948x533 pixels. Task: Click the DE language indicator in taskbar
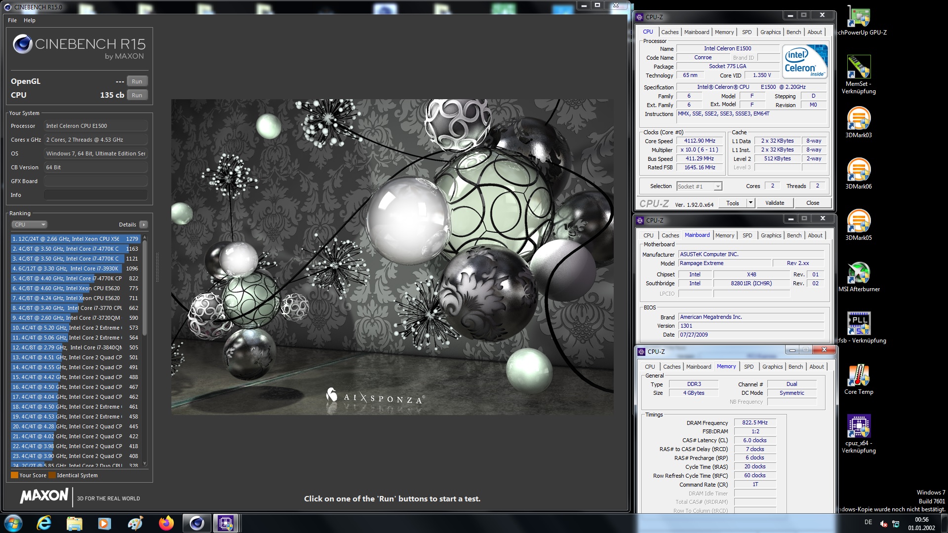(x=868, y=522)
